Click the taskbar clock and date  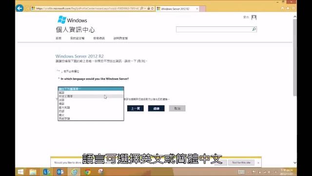(287, 172)
